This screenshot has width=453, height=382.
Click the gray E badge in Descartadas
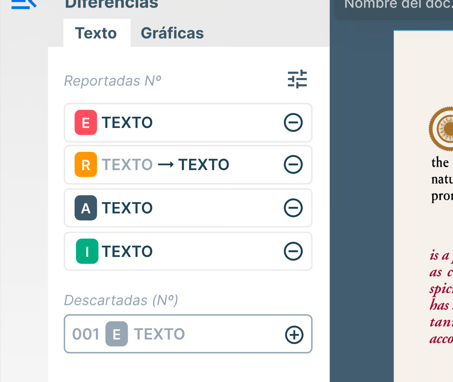(x=117, y=334)
